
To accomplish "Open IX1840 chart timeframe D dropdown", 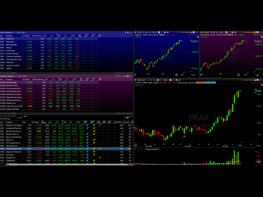I will pos(217,32).
